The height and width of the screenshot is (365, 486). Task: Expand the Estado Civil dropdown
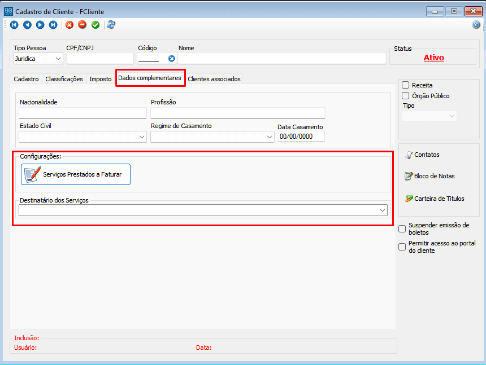click(83, 137)
